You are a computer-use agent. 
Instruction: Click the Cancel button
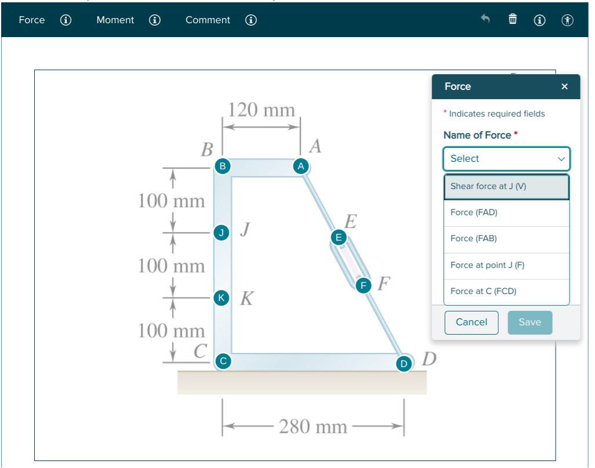tap(471, 322)
